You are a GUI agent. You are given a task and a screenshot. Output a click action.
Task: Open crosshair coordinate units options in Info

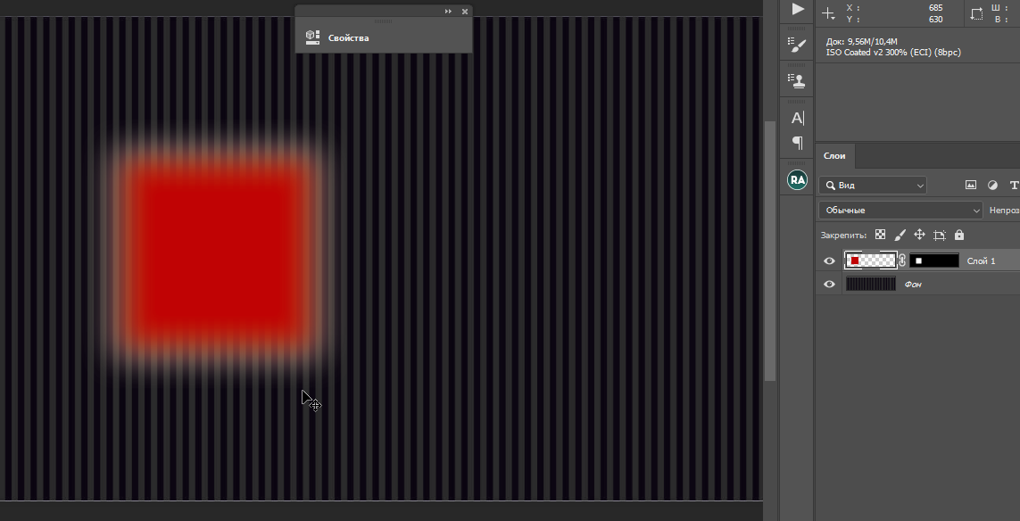[x=828, y=13]
